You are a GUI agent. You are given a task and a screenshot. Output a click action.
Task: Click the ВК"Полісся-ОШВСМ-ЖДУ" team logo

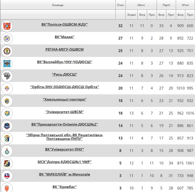pos(7,26)
